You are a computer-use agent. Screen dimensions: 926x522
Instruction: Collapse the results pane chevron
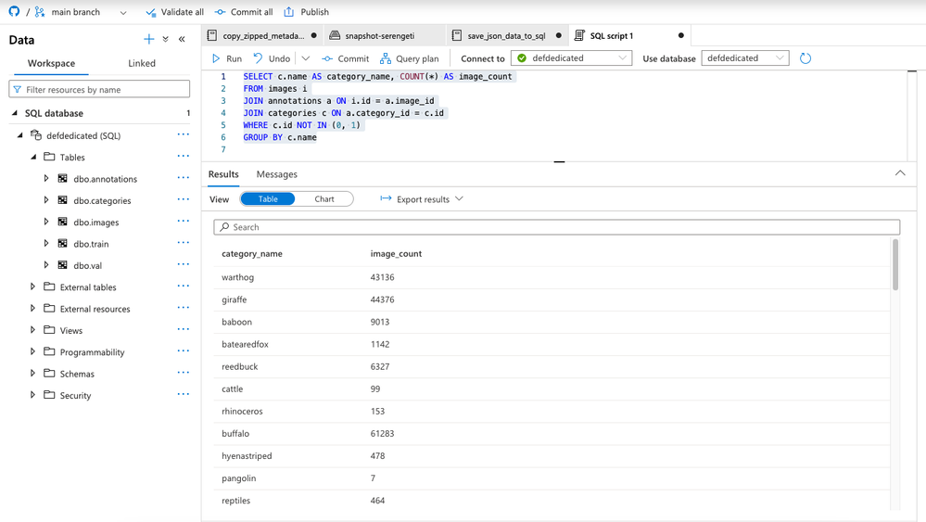point(900,173)
